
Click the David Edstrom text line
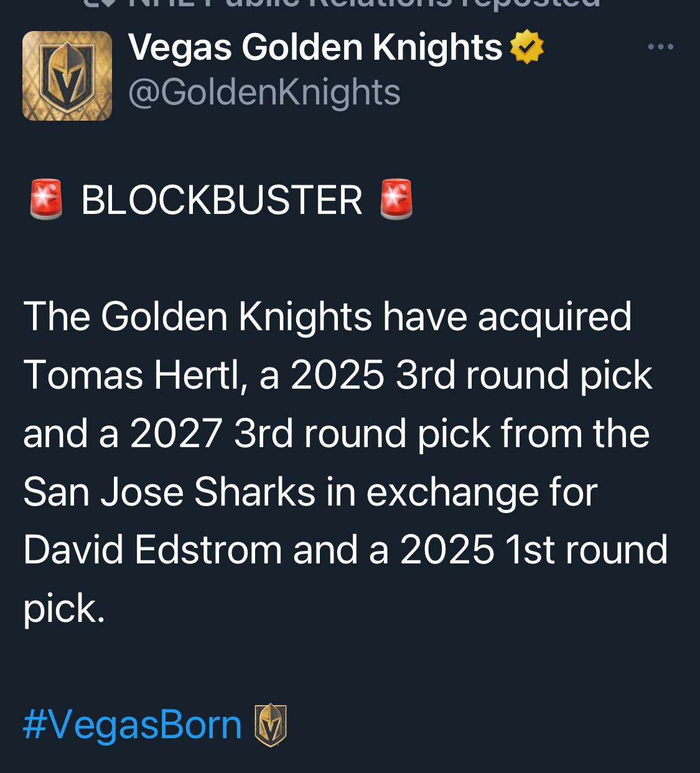(345, 550)
